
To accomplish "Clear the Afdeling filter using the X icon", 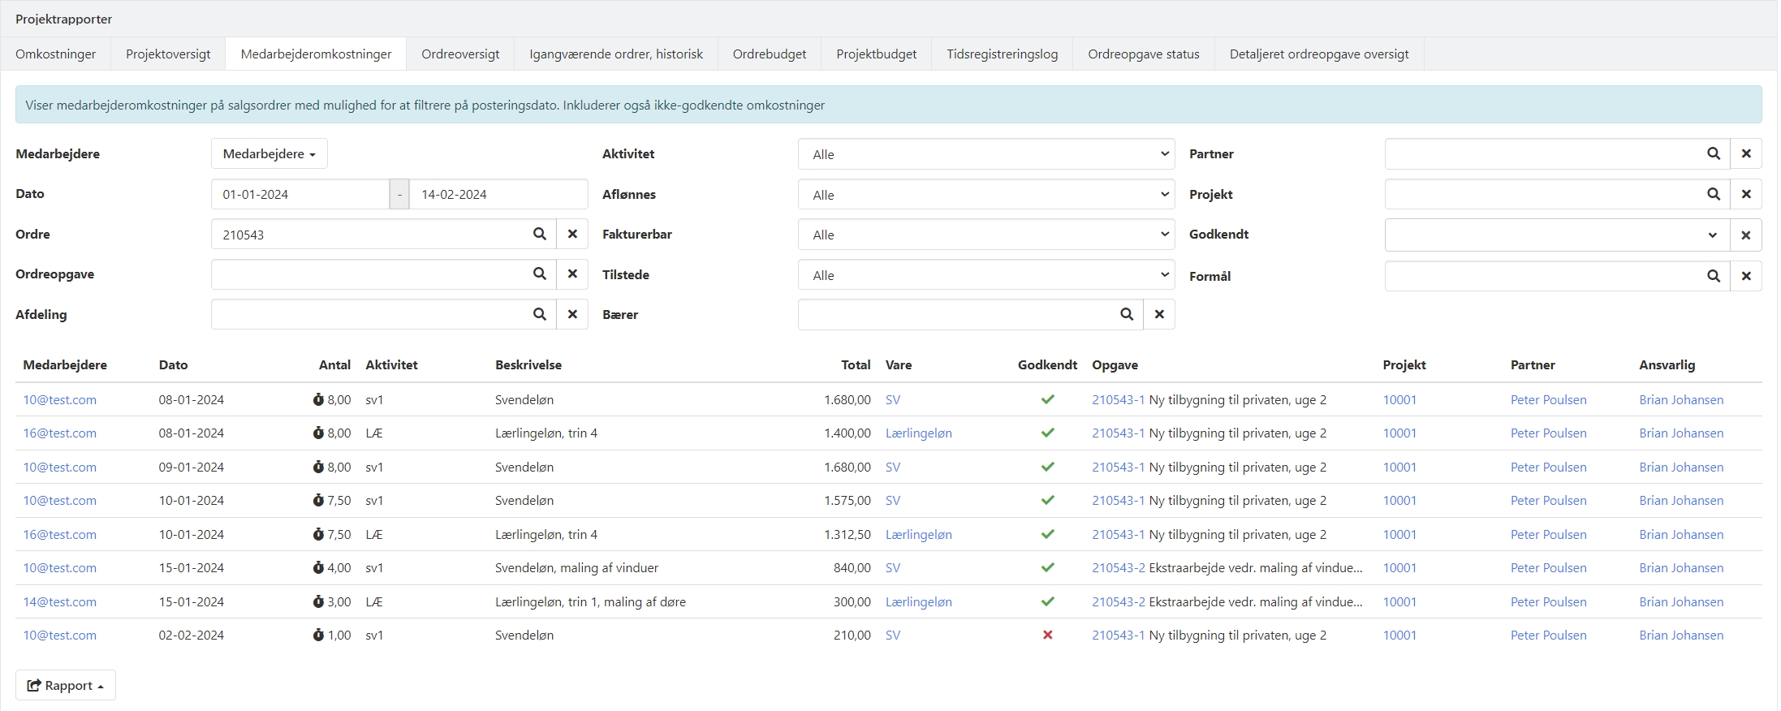I will 572,315.
